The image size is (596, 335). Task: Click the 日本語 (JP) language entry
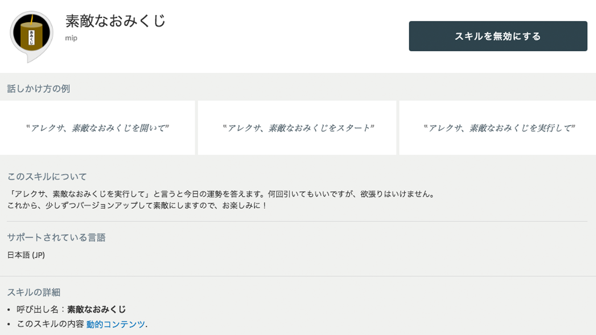tap(26, 255)
